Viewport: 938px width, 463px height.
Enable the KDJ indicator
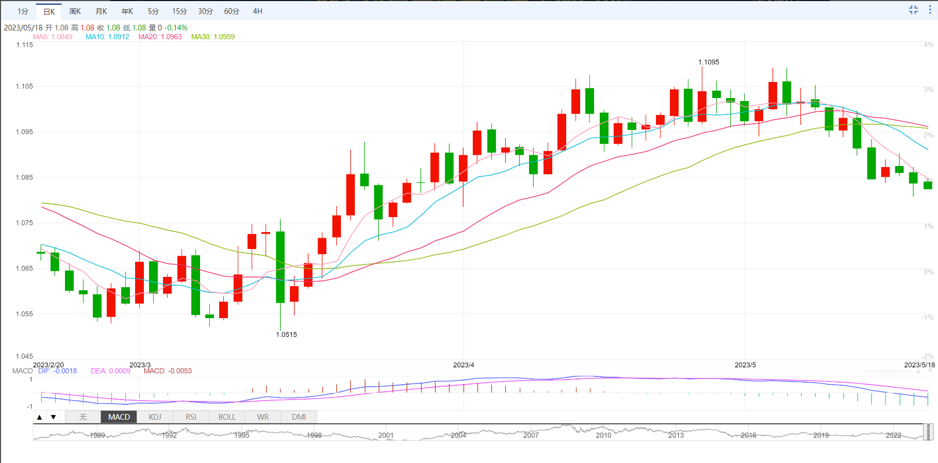pyautogui.click(x=155, y=417)
